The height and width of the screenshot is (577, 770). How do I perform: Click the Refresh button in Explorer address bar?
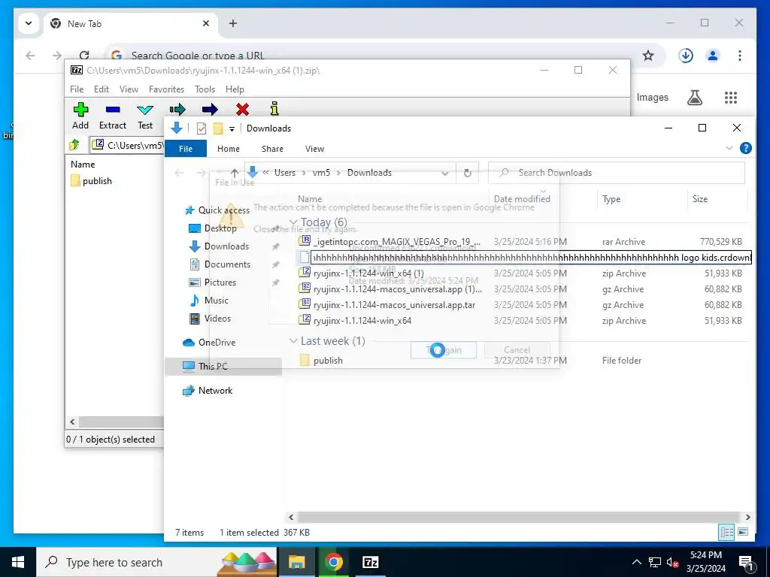[x=468, y=173]
